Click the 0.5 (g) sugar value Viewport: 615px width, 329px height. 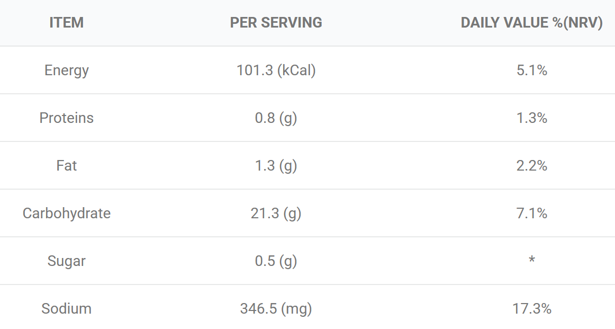[276, 262]
